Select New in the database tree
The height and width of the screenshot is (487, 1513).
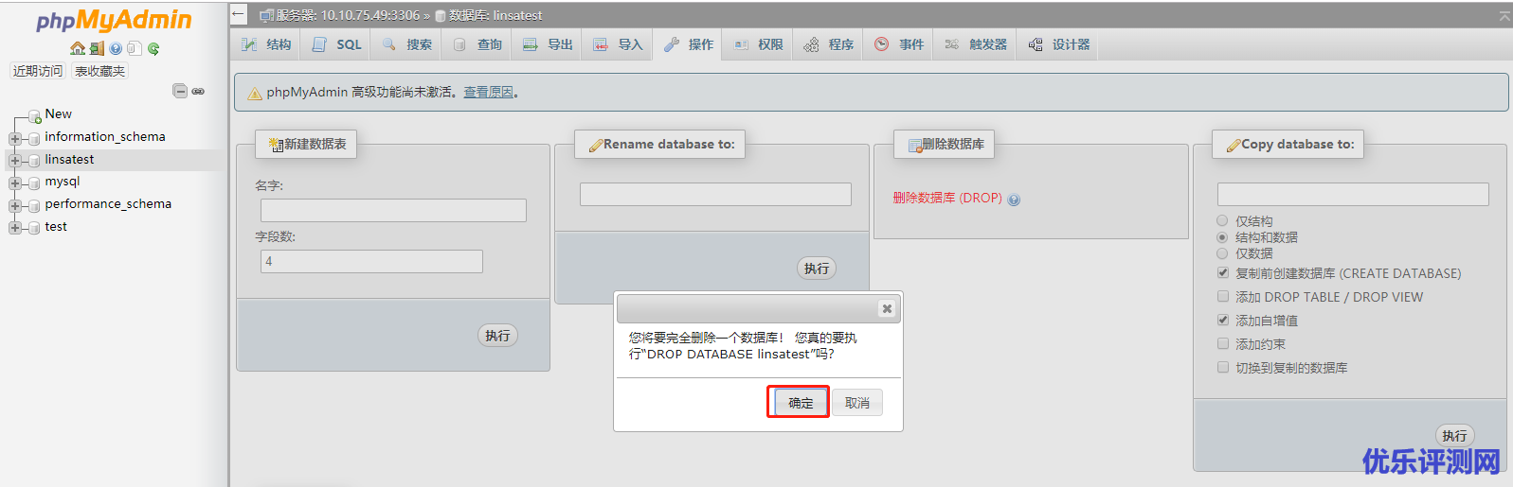[58, 113]
